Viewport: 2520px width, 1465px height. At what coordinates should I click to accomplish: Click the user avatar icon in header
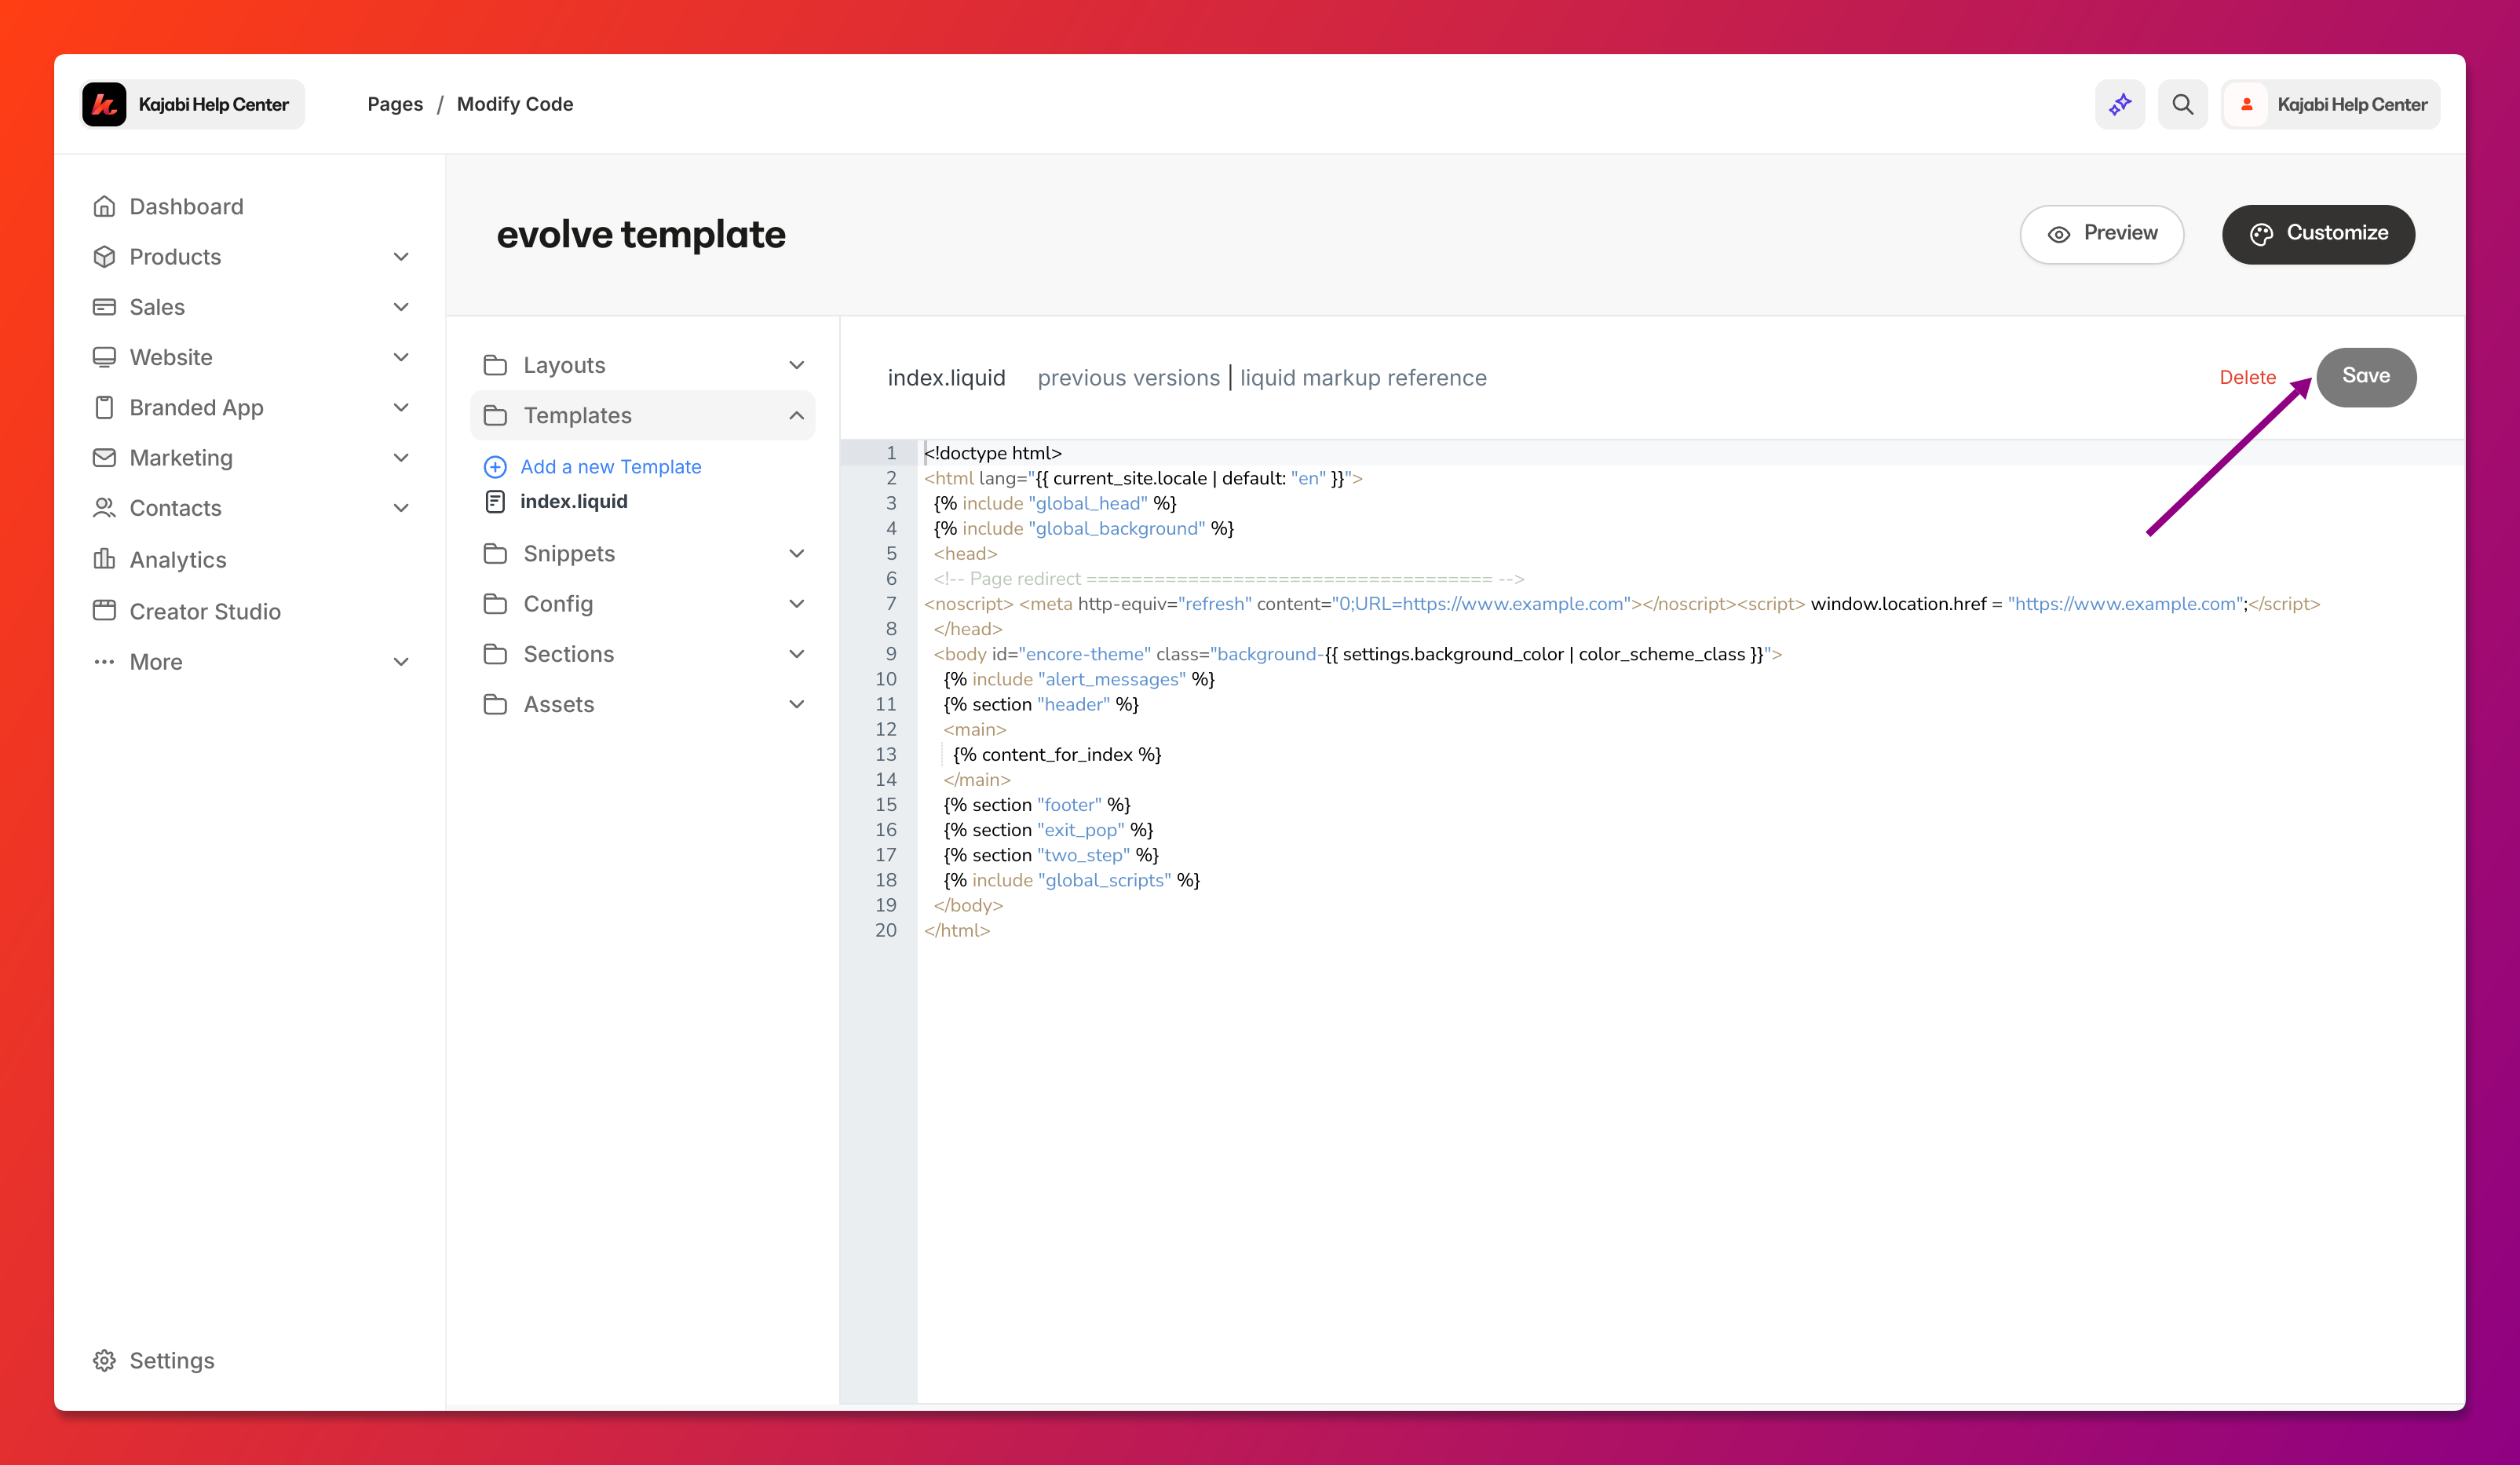[2247, 104]
